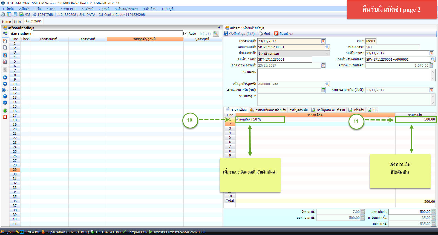The height and width of the screenshot is (235, 438).
Task: Click the 1024*768 resolution toolbar item
Action: point(43,14)
